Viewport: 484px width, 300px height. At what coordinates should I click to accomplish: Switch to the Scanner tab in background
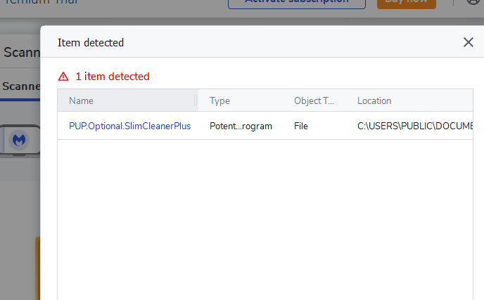[20, 86]
